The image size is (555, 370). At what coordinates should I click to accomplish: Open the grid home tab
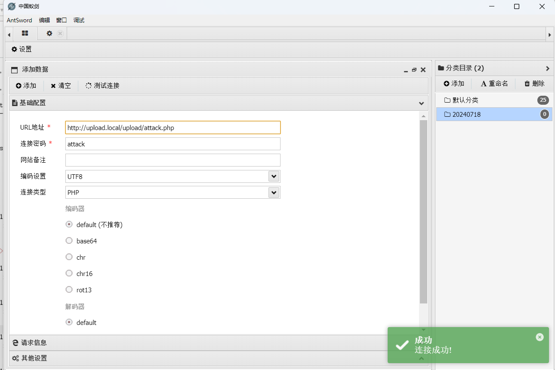pyautogui.click(x=25, y=33)
